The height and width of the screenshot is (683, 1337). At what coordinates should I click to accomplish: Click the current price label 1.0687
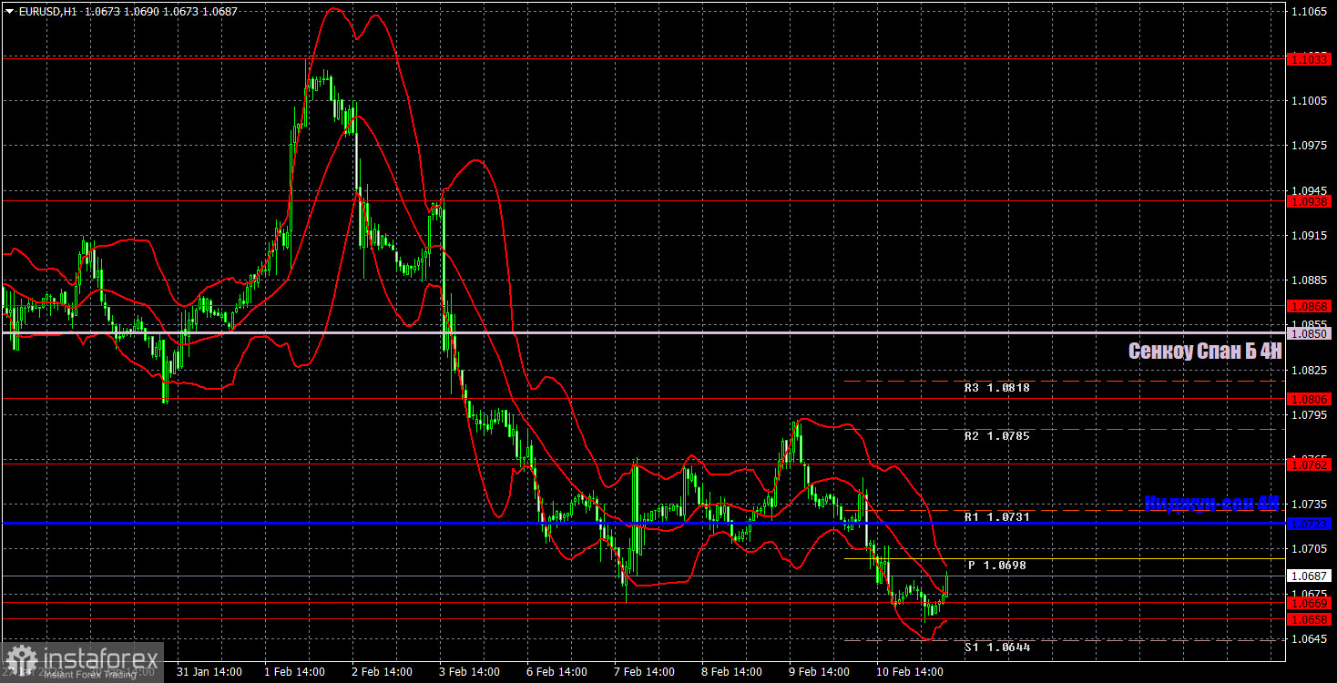pyautogui.click(x=1311, y=576)
